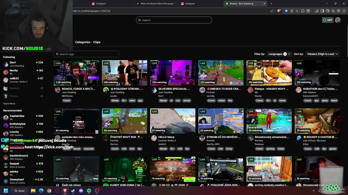Open a new browser tab with plus

coord(271,4)
